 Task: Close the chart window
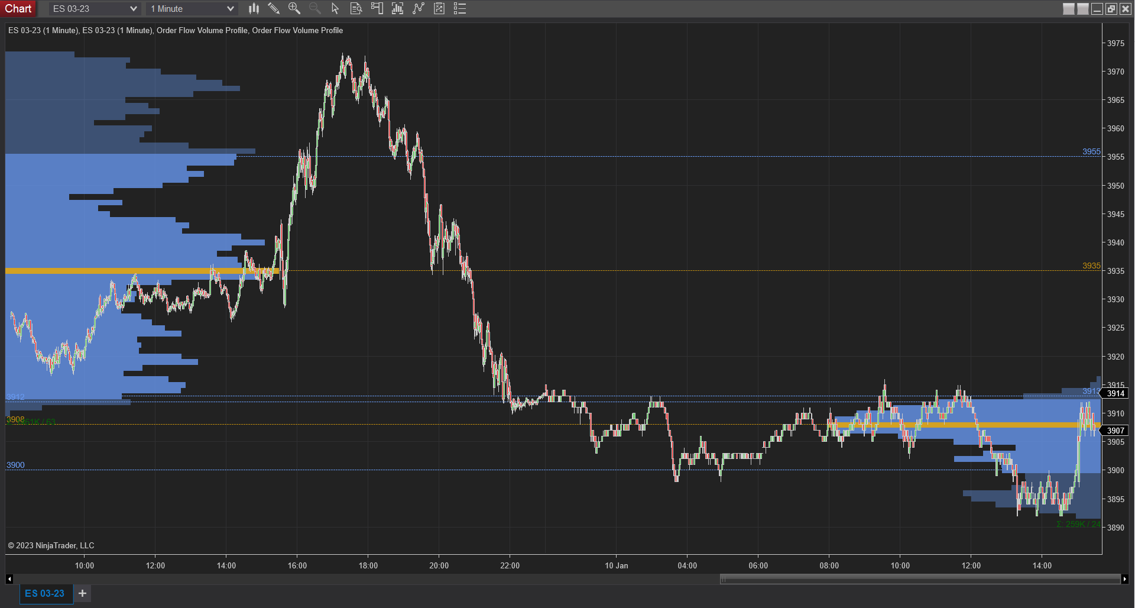1126,9
